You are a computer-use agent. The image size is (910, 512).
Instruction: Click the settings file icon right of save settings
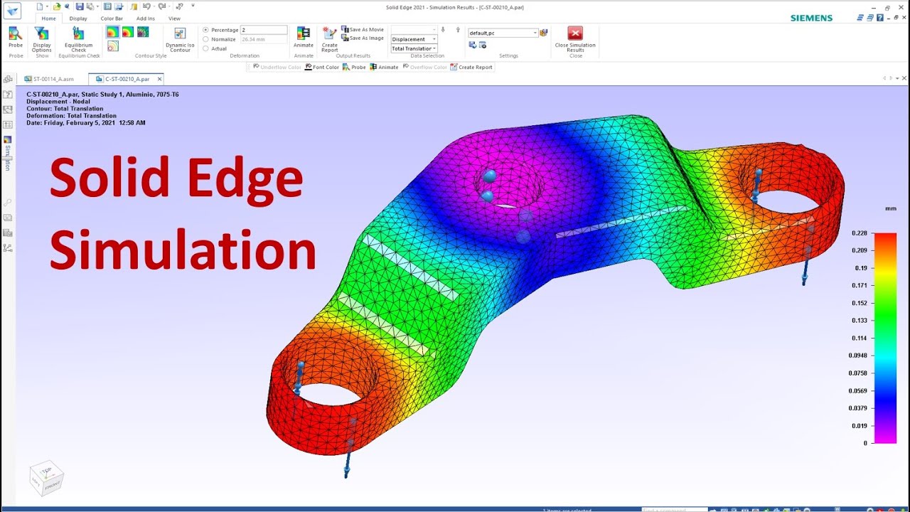(x=483, y=45)
